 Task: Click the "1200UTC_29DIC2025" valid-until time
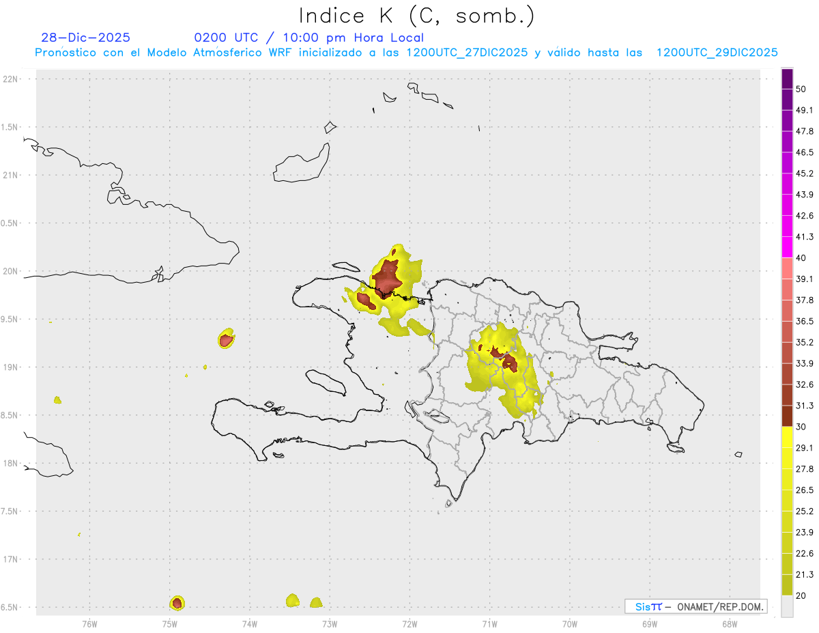pos(717,53)
